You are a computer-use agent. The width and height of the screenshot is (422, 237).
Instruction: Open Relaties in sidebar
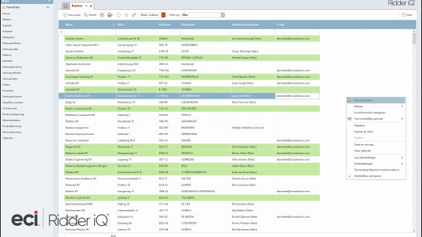[x=7, y=19]
